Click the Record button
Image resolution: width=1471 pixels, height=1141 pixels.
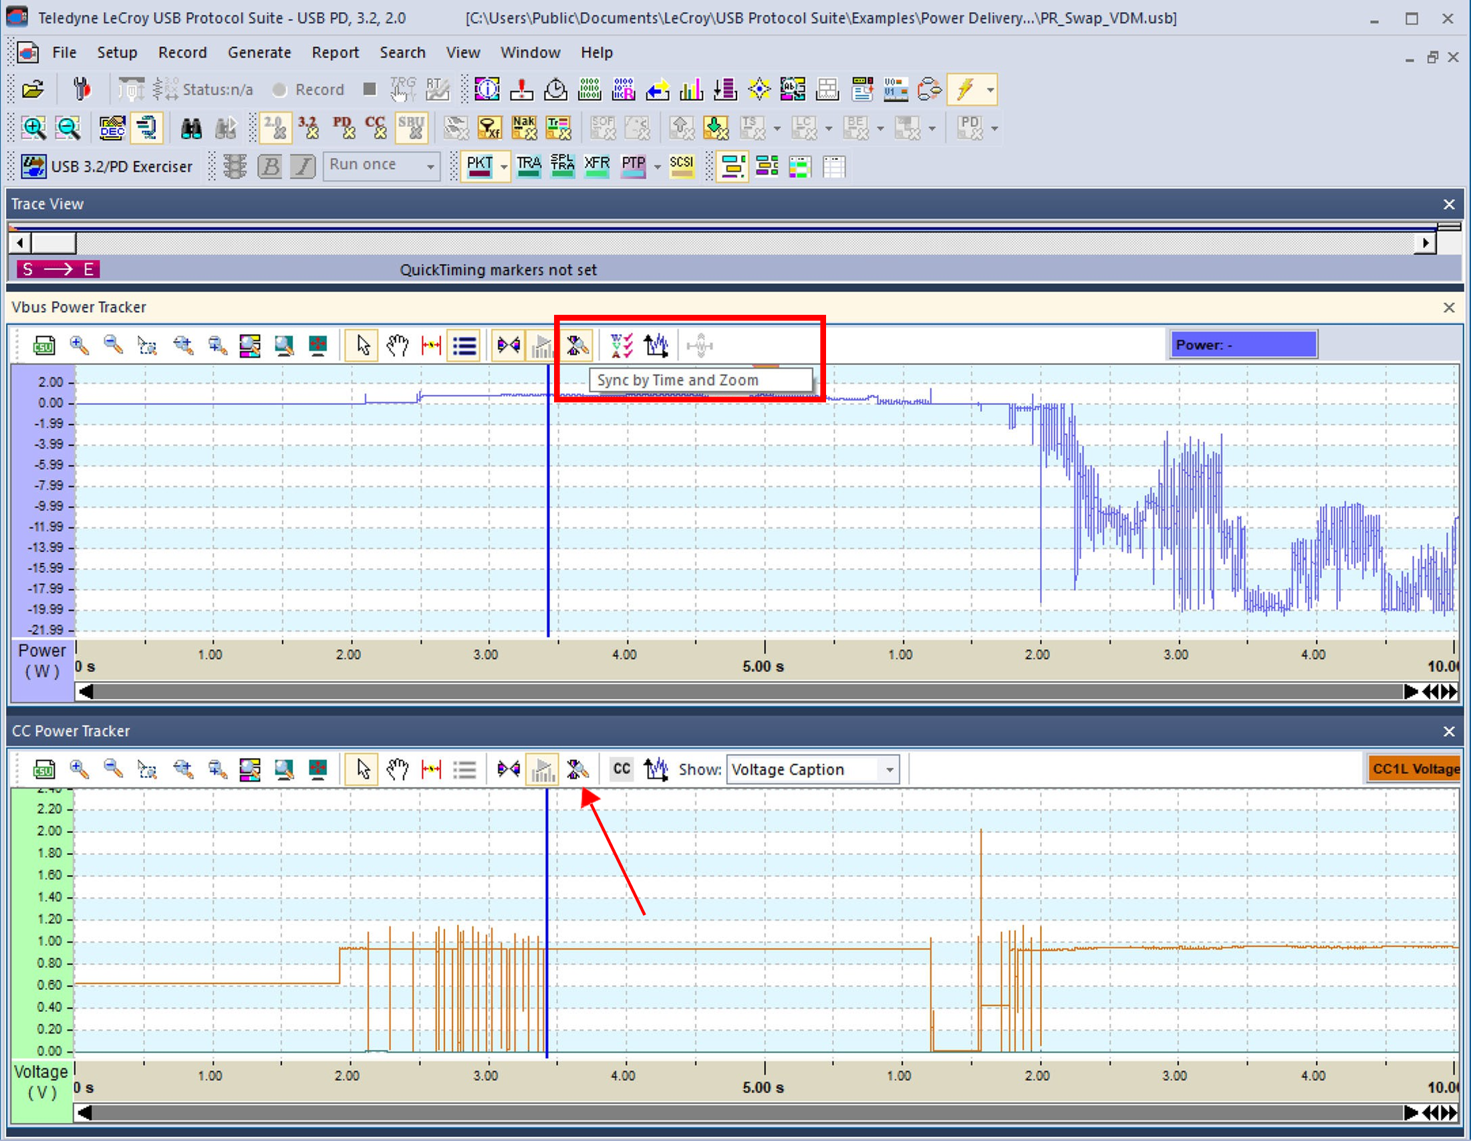[x=309, y=90]
